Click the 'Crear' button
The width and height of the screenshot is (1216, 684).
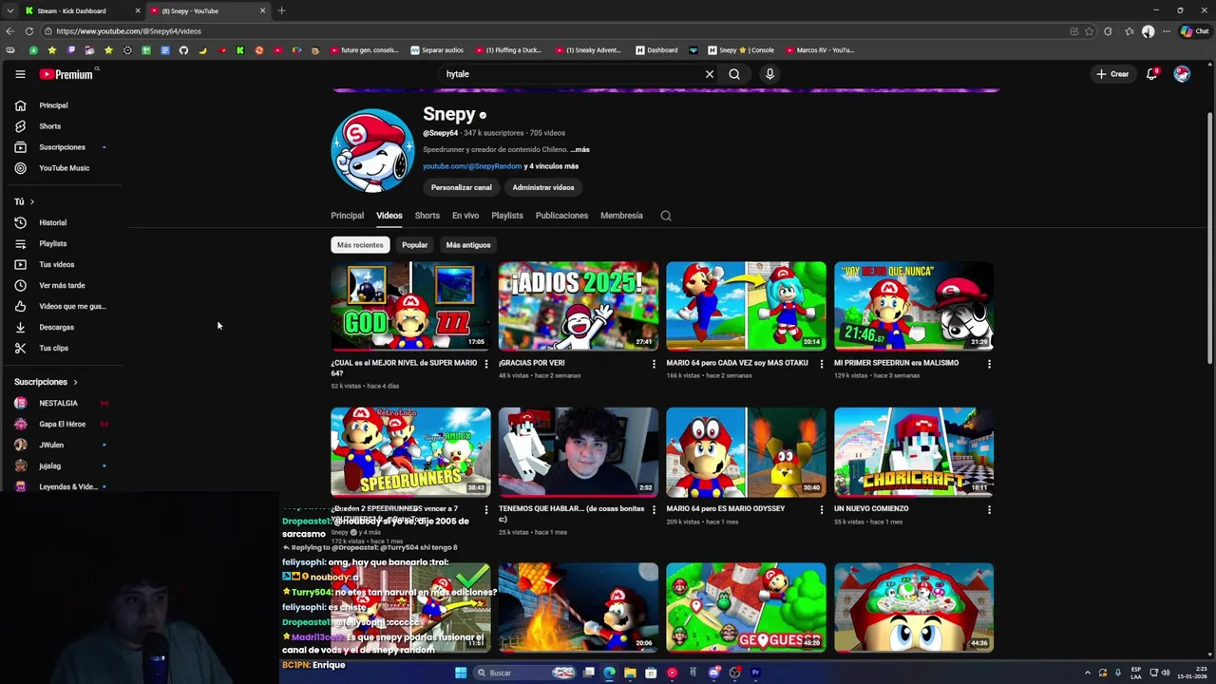(1111, 74)
